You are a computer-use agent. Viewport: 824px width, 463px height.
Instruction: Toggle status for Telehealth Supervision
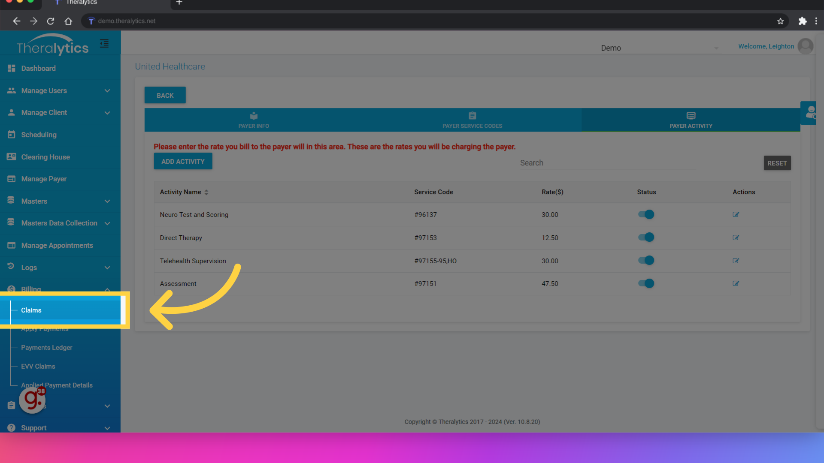646,260
